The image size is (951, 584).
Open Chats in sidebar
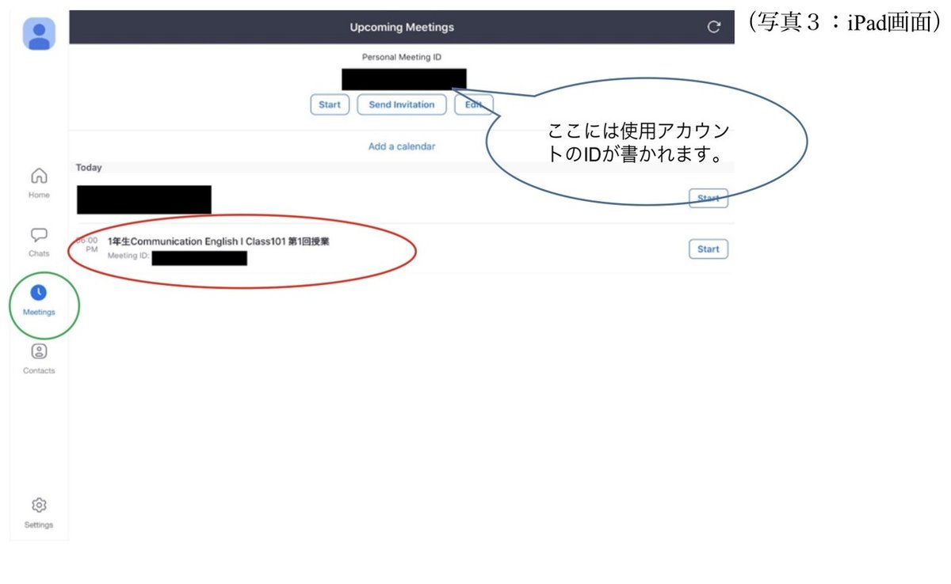coord(39,242)
